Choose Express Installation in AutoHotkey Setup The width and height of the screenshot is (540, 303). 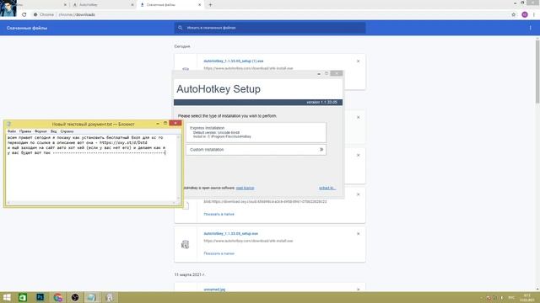(x=256, y=132)
